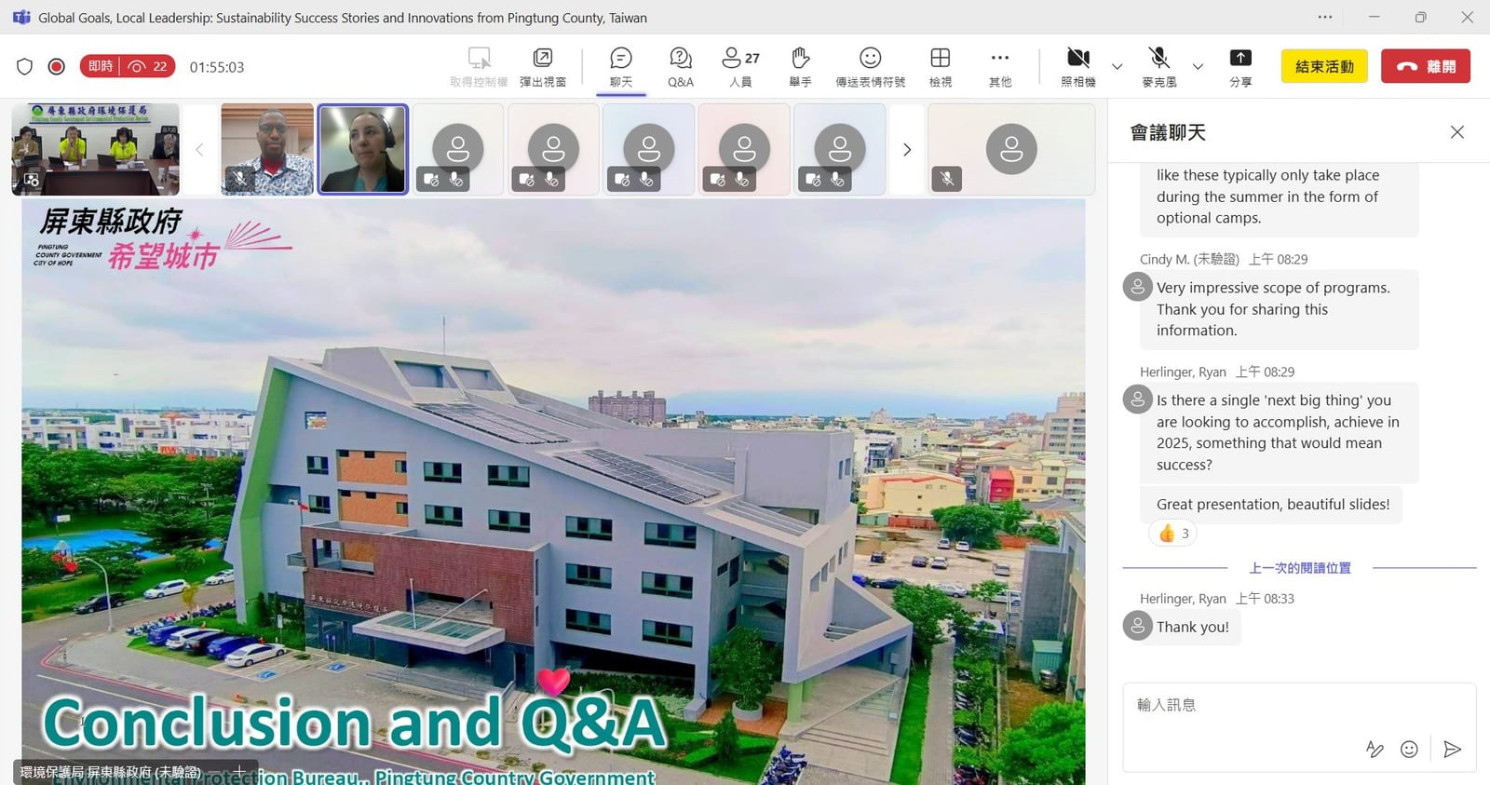
Task: Open the participants list showing 27
Action: (x=740, y=67)
